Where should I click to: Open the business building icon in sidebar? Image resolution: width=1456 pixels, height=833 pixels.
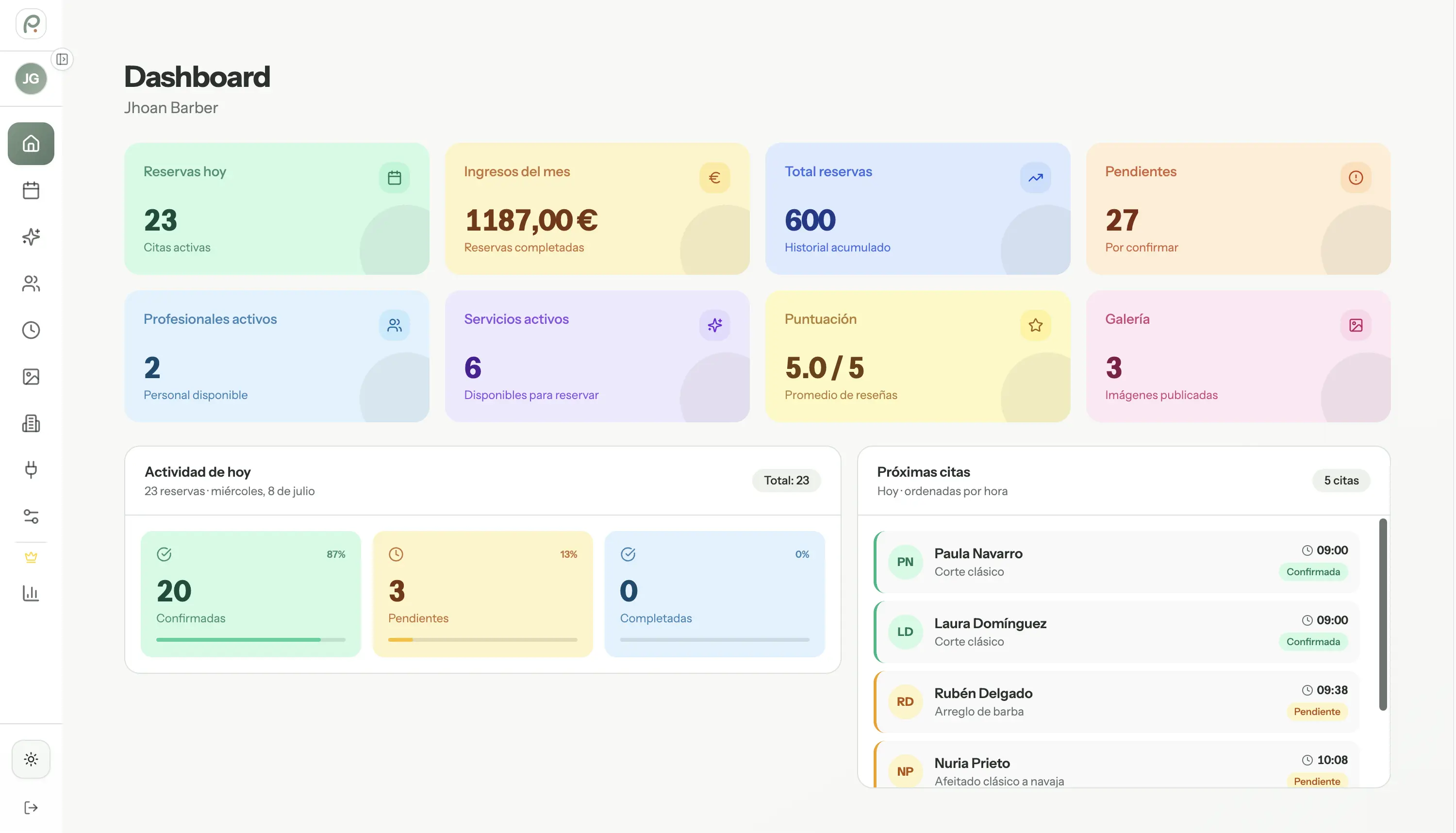coord(31,423)
